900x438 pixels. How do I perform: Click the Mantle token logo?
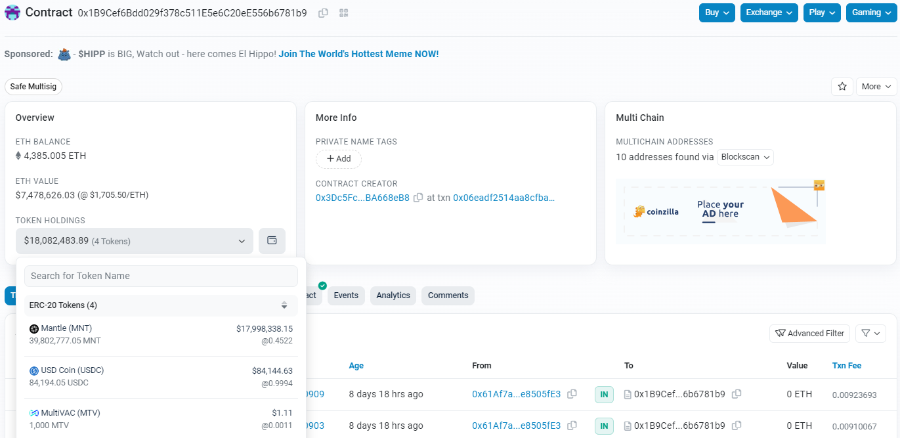[x=33, y=328]
